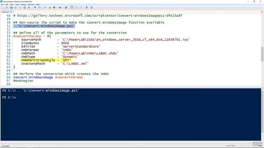Click the console command output line for Convert-WindowsImage.ps1
This screenshot has height=148, width=264.
[x=41, y=90]
